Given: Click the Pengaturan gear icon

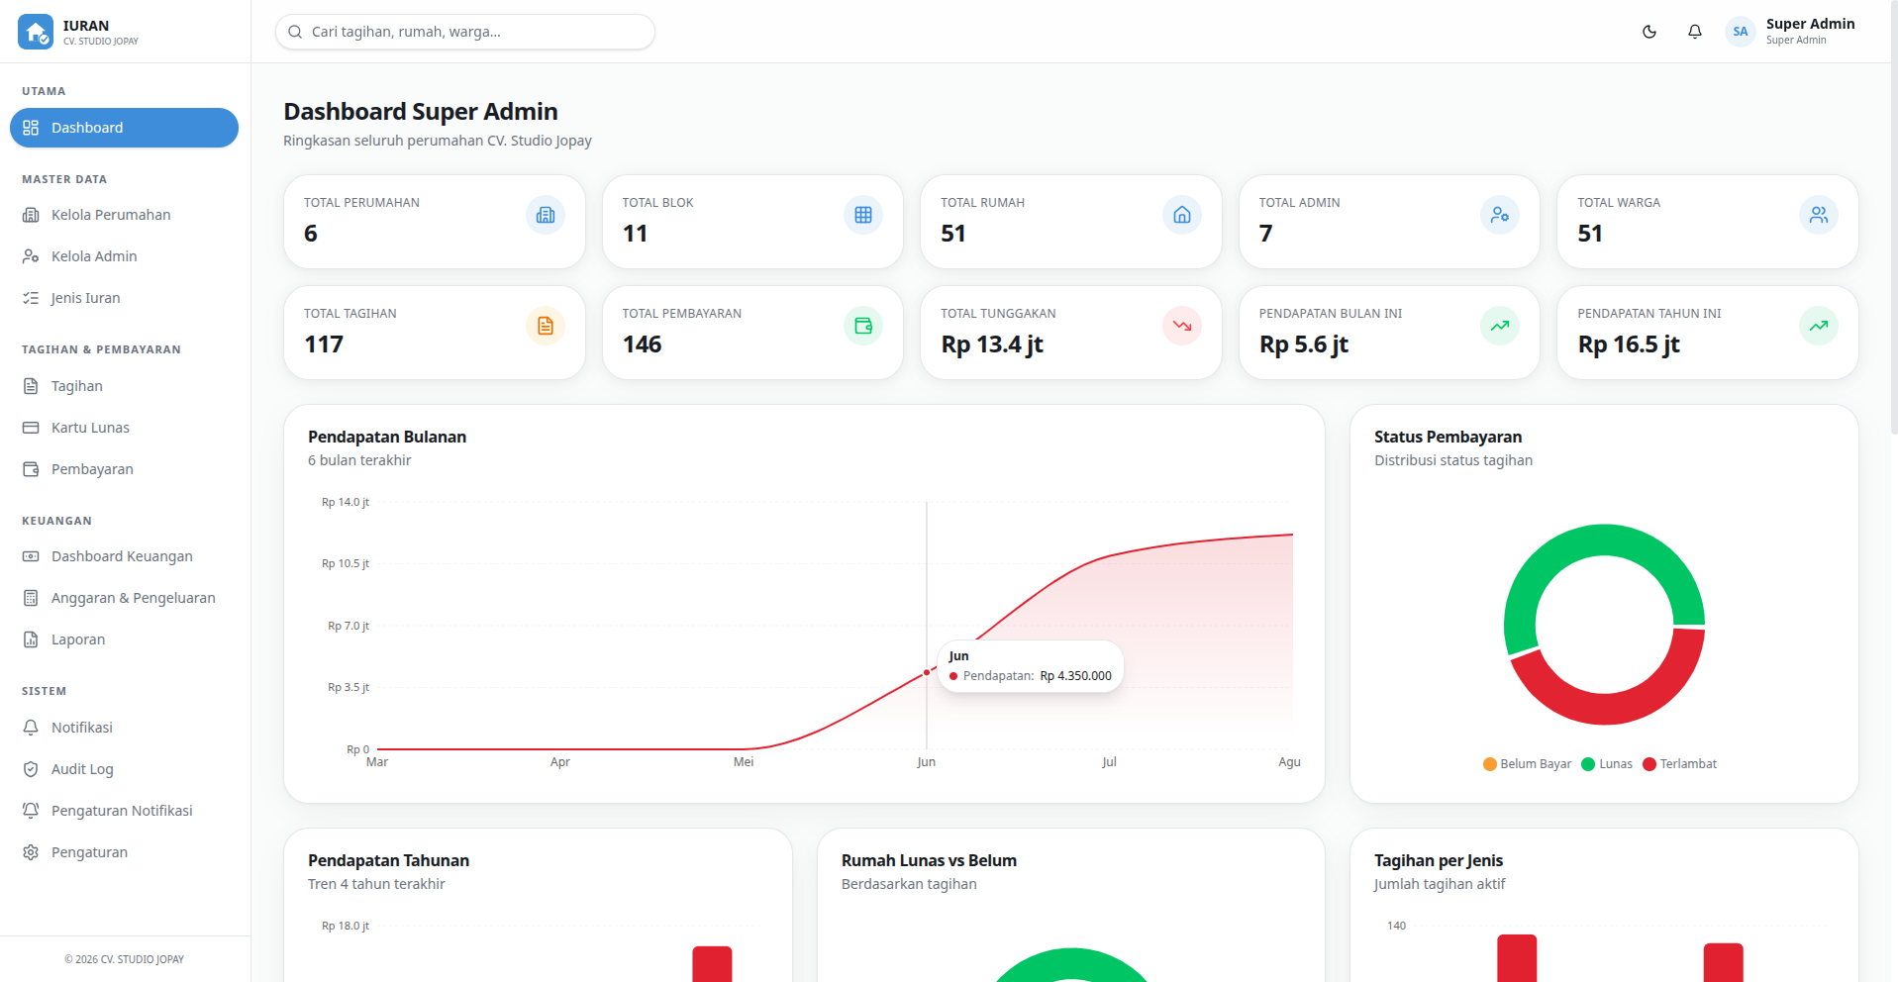Looking at the screenshot, I should tap(31, 852).
